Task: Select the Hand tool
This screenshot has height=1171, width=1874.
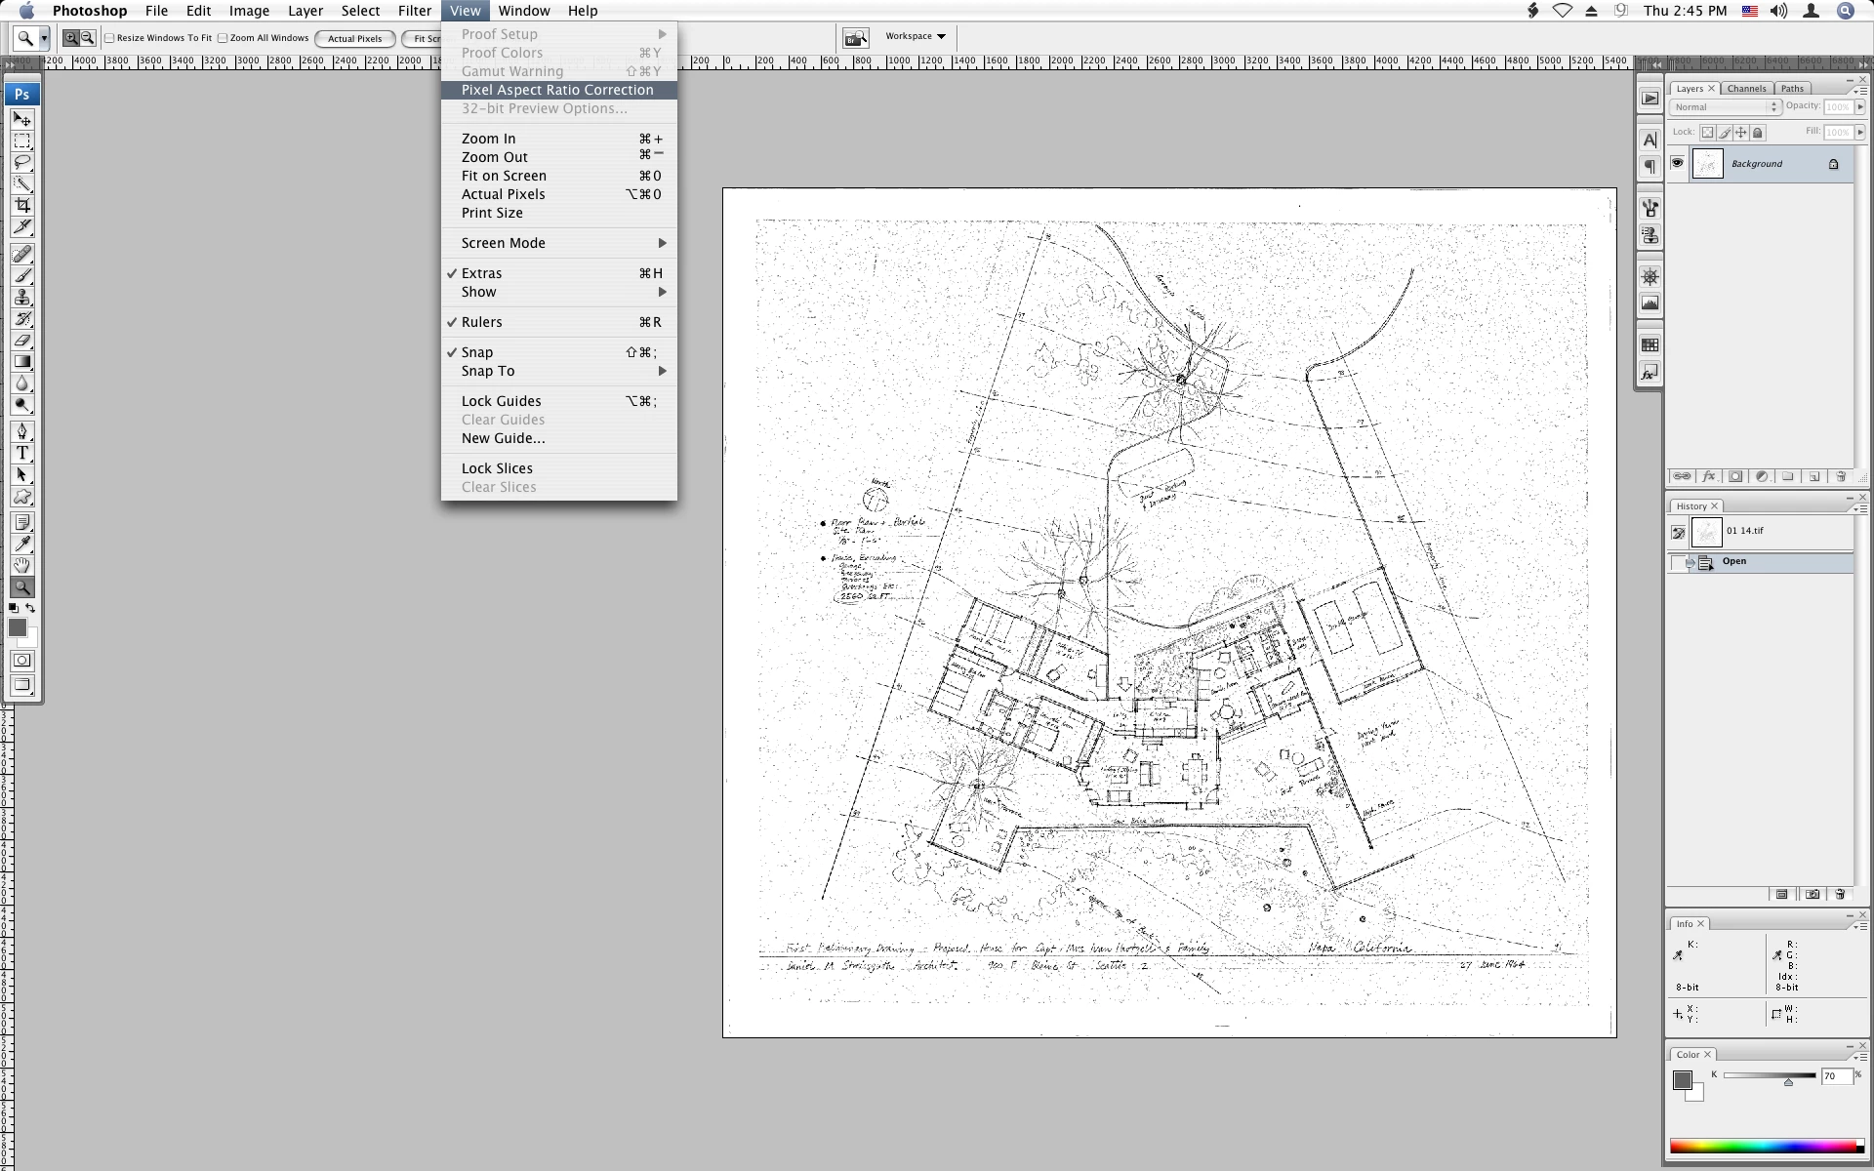Action: pos(22,565)
